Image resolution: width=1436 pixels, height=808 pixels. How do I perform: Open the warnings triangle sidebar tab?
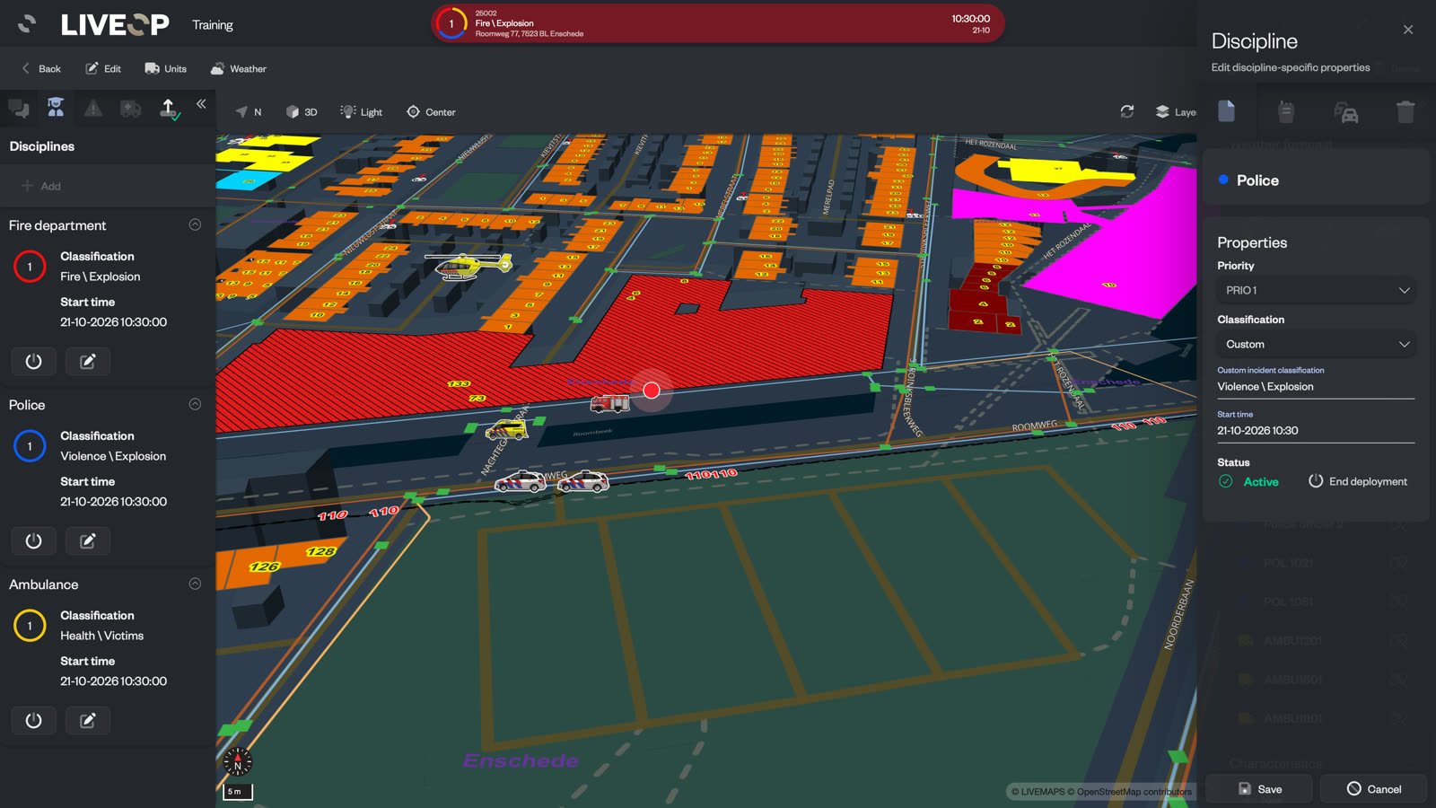point(93,109)
